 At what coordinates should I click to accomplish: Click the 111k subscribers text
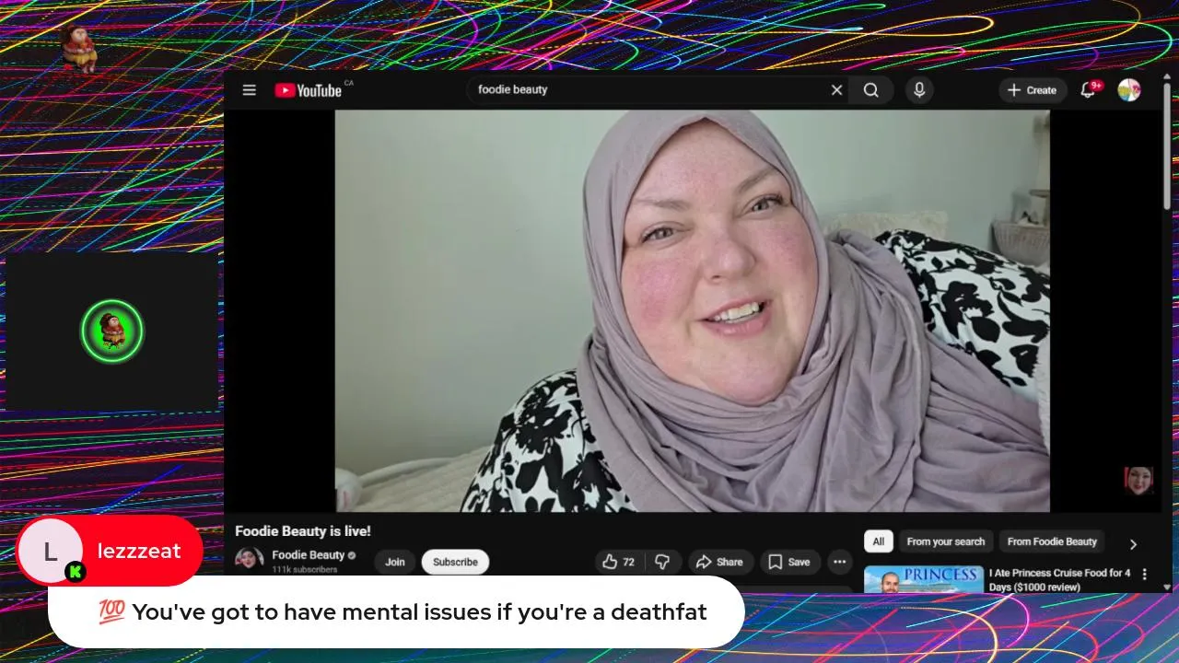[304, 570]
